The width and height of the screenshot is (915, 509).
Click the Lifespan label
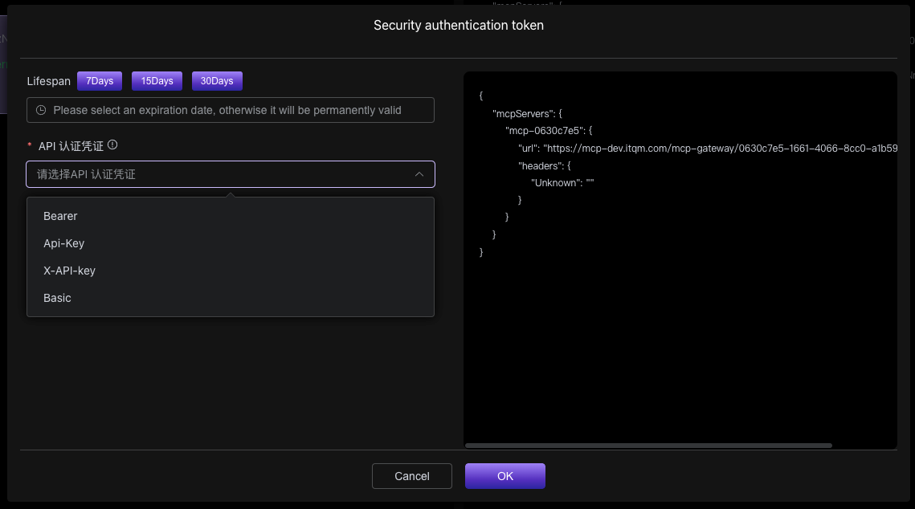click(48, 81)
